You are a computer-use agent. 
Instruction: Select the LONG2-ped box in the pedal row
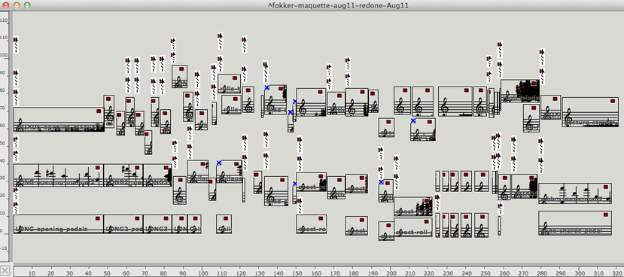click(x=123, y=224)
